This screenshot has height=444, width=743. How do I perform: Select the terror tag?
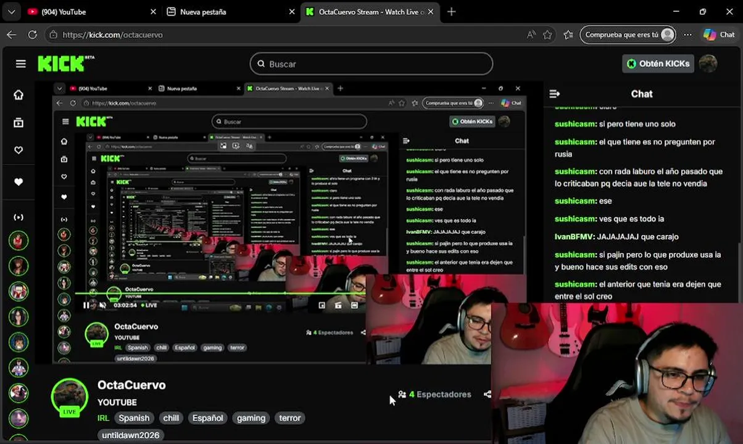coord(289,418)
